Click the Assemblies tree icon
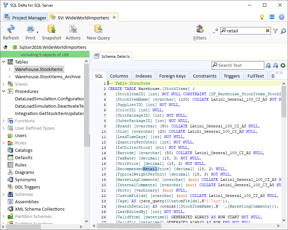The height and width of the screenshot is (230, 288). (10, 202)
